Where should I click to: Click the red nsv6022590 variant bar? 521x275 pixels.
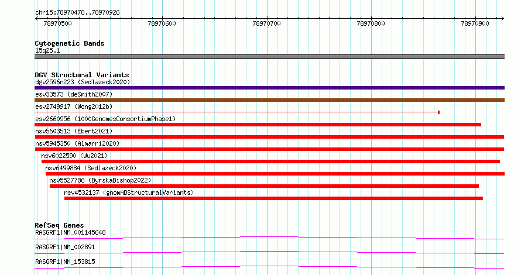pos(271,161)
